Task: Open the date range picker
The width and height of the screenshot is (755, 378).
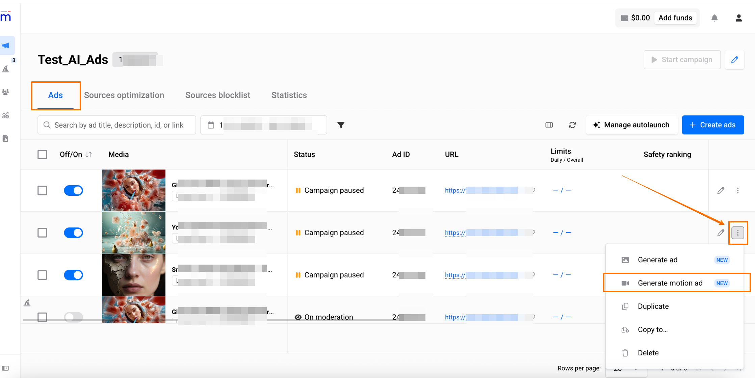Action: pos(263,125)
